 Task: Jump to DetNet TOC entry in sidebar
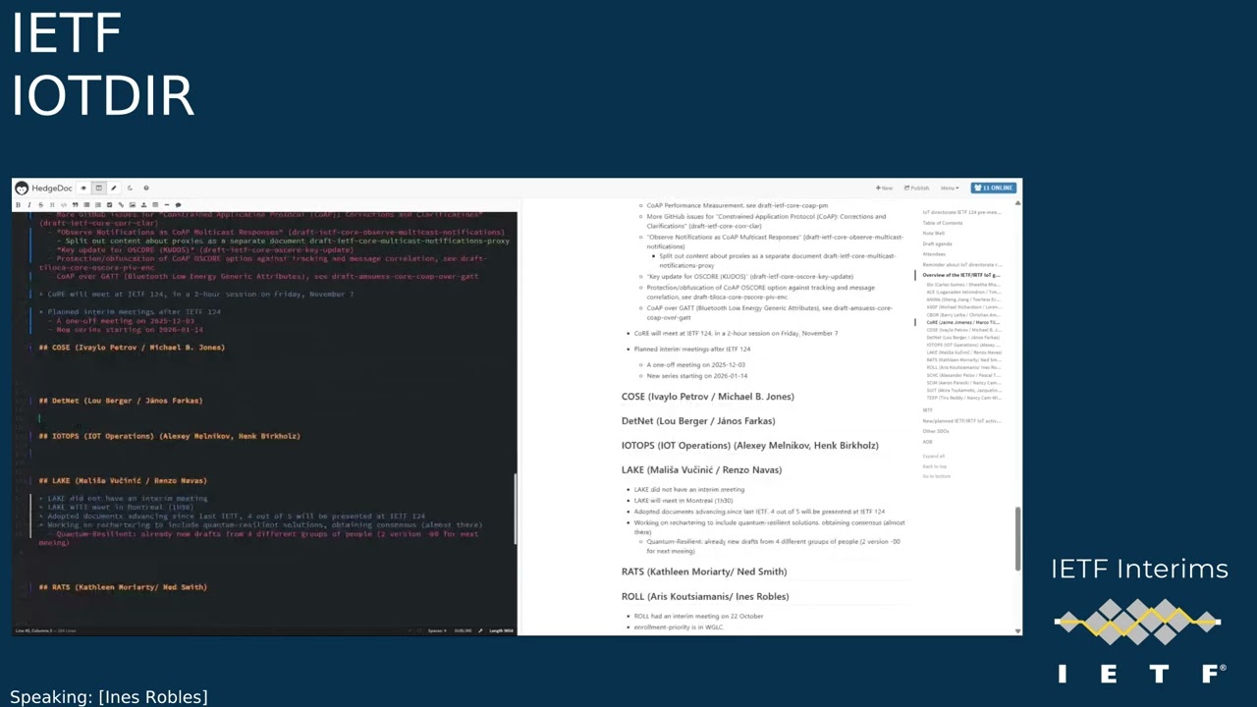click(963, 337)
